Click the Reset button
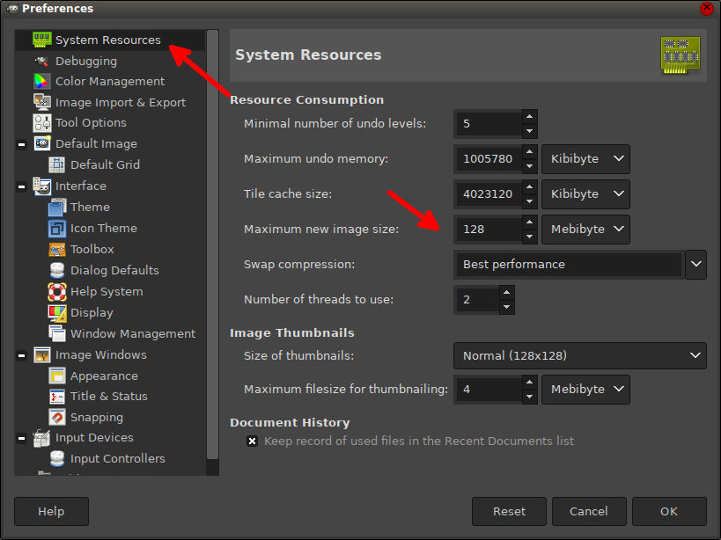721x540 pixels. tap(509, 511)
